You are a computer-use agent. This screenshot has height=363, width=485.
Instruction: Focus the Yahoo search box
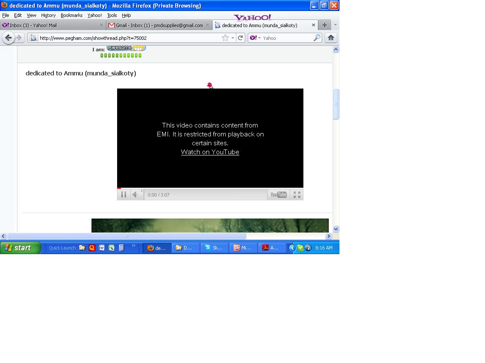(x=287, y=38)
